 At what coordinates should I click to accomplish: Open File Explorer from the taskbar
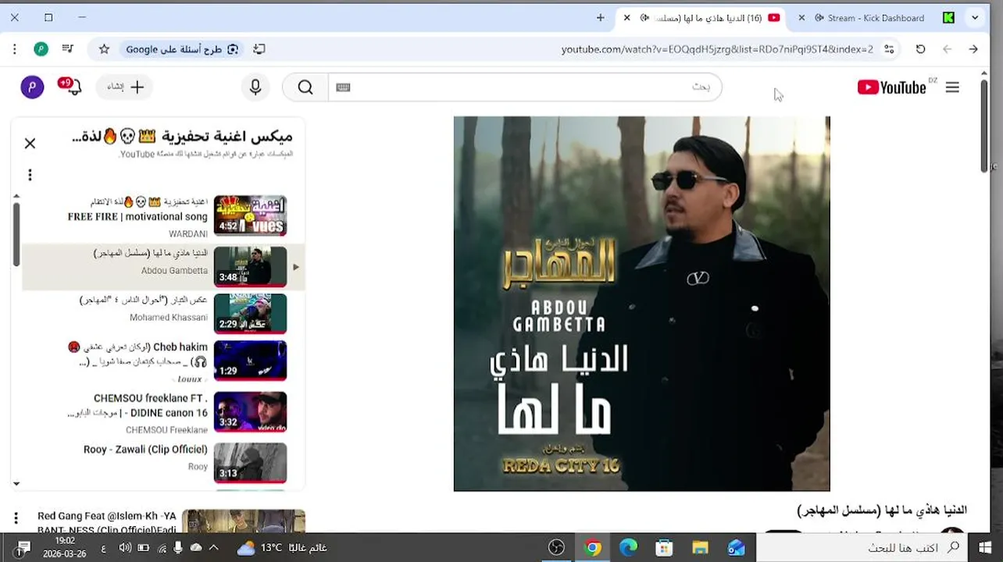click(700, 548)
